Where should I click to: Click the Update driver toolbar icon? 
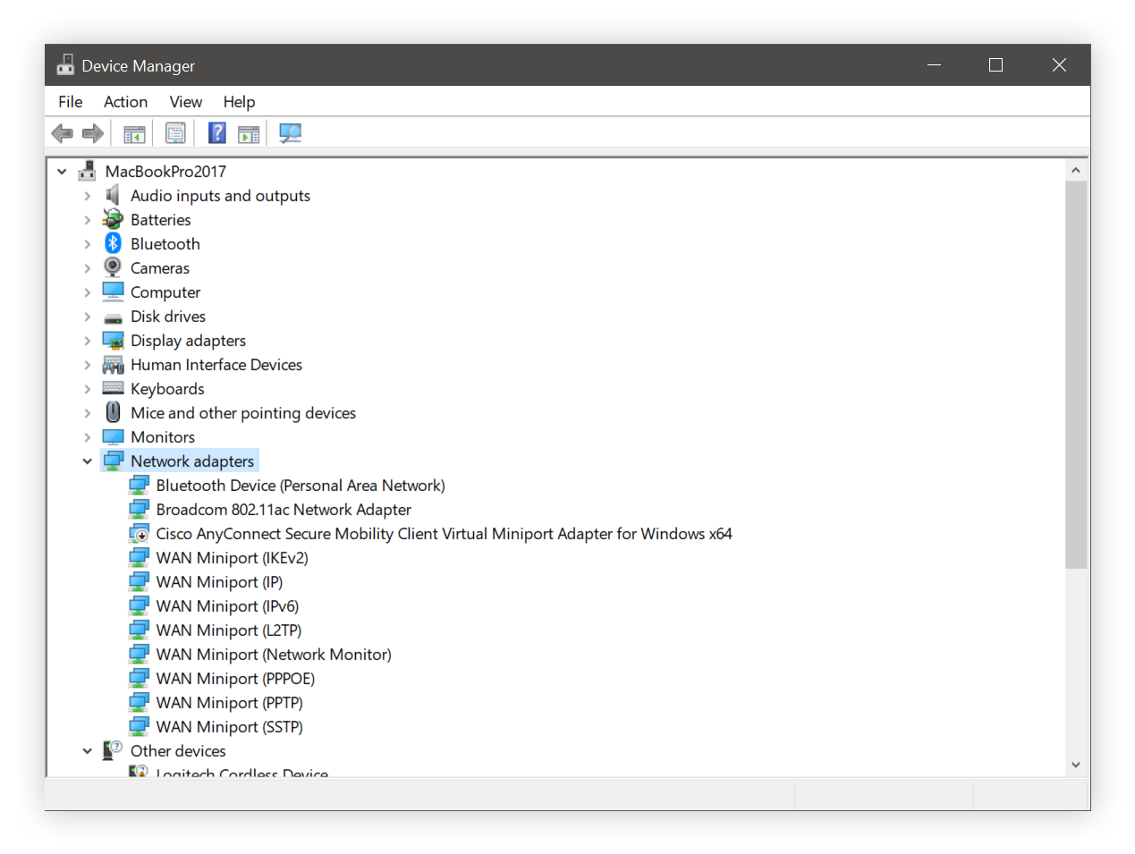click(249, 132)
